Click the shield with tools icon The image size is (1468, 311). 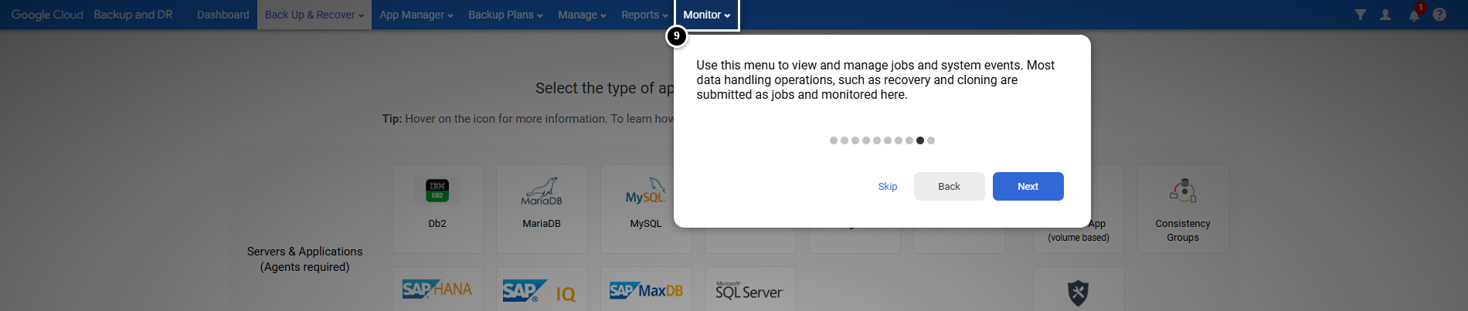(x=1078, y=292)
